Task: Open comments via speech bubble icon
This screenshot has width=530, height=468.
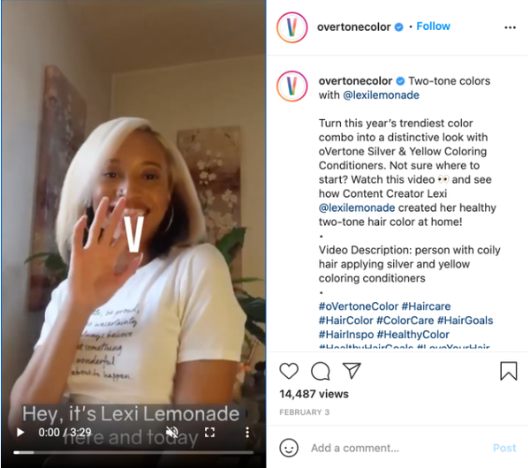Action: tap(320, 371)
